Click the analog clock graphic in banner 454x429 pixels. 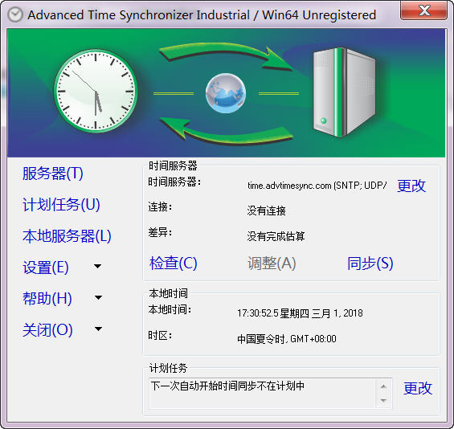(96, 91)
